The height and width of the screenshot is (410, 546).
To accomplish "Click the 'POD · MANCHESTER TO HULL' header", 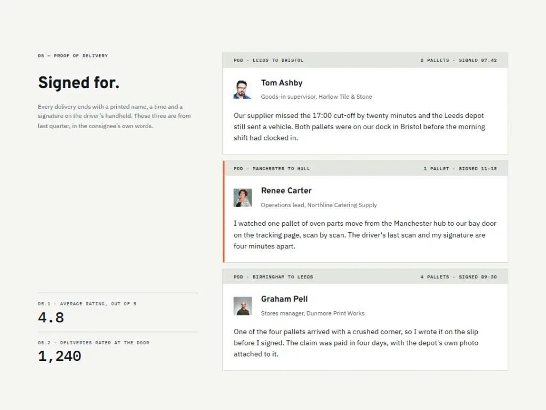I will pyautogui.click(x=271, y=169).
